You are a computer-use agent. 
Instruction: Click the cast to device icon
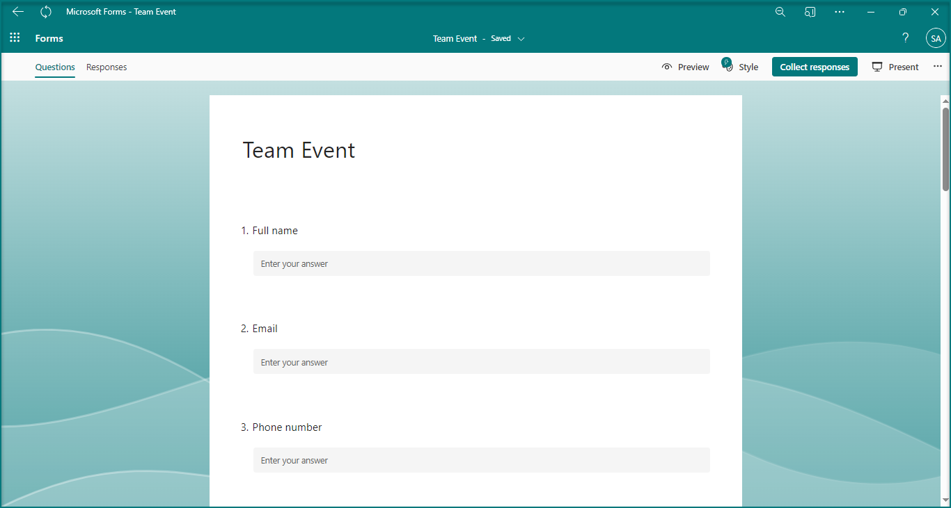click(810, 12)
